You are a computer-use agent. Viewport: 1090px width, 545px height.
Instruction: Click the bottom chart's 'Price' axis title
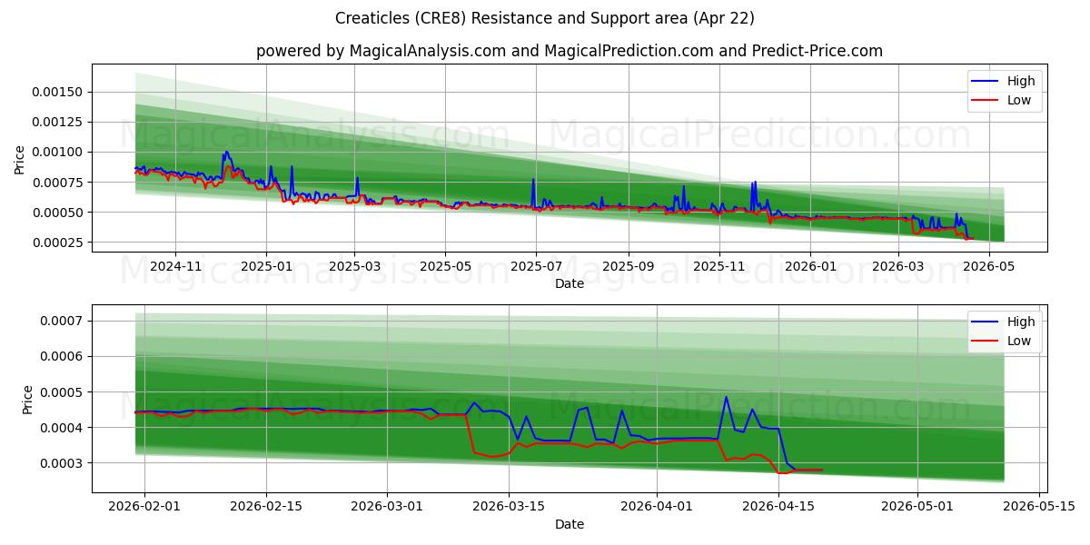[x=28, y=400]
